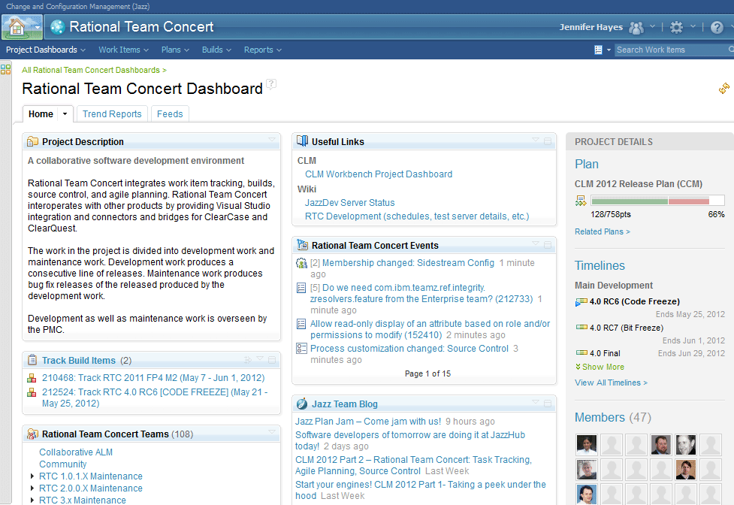Click the Rational Team Concert Events icon
This screenshot has width=734, height=505.
303,245
